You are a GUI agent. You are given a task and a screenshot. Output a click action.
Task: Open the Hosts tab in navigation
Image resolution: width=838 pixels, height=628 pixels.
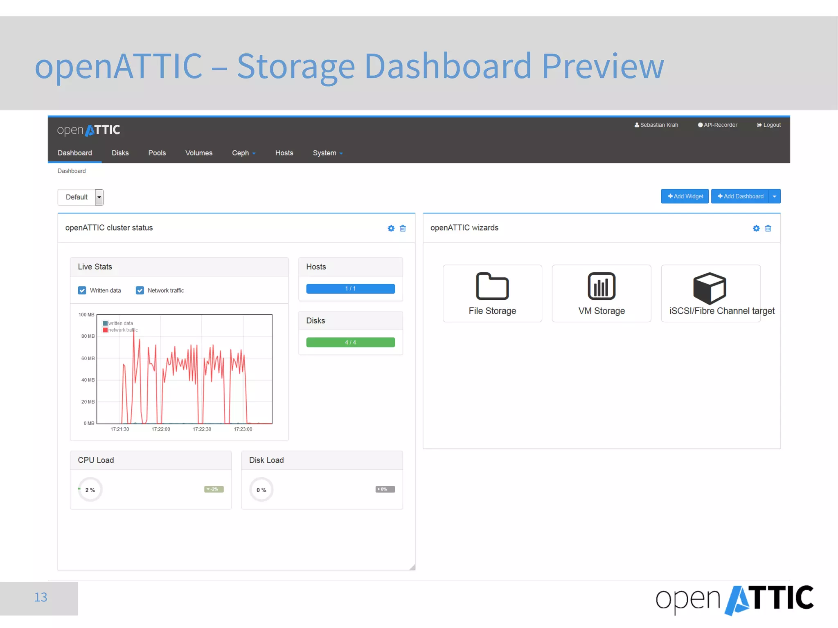click(284, 153)
